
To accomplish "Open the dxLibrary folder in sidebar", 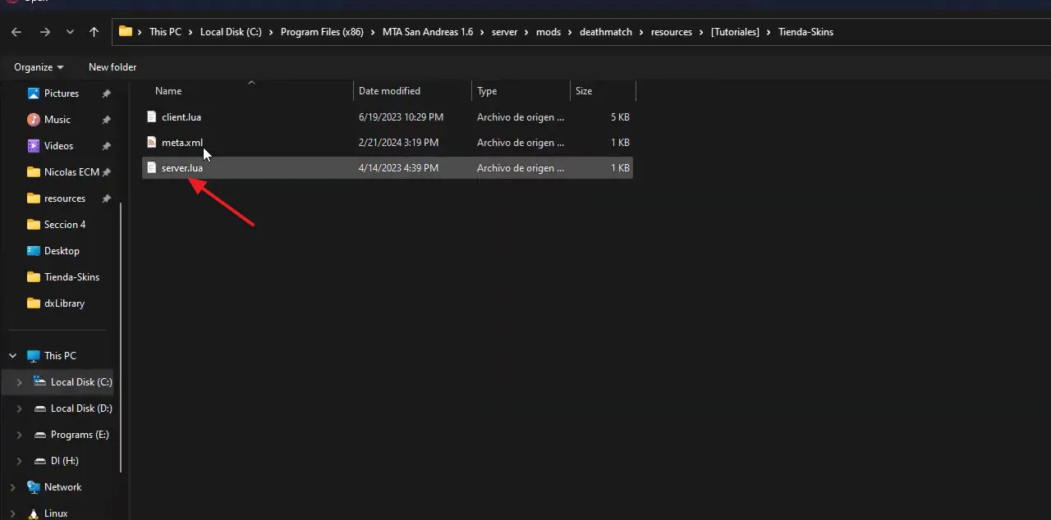I will point(64,303).
